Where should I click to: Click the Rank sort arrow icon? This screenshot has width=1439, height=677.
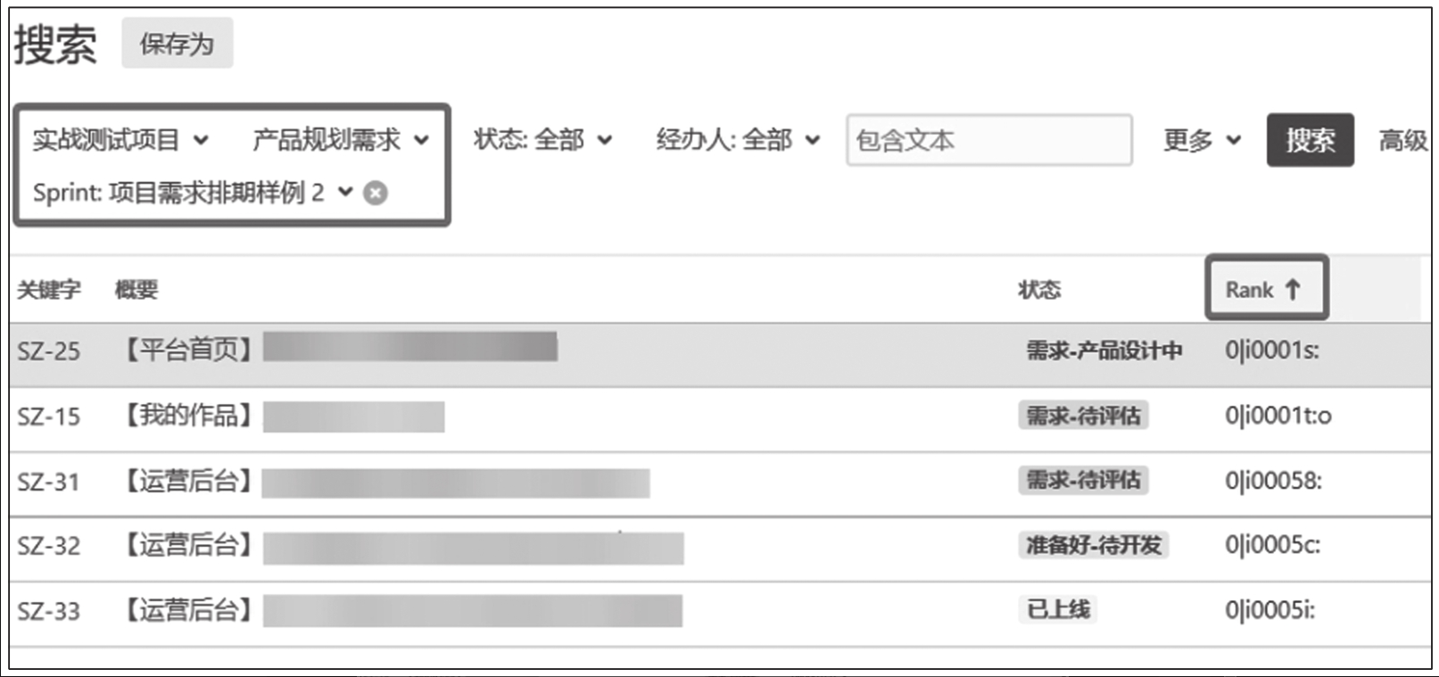point(1293,289)
